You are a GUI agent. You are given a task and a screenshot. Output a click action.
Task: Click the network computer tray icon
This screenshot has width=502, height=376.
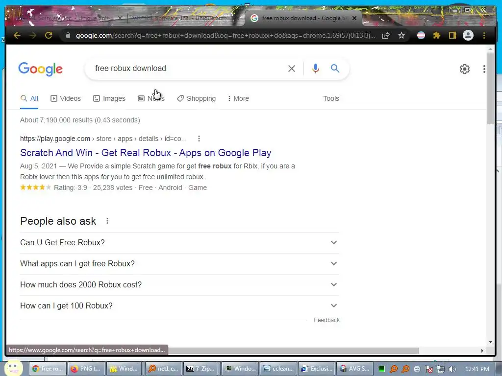pyautogui.click(x=441, y=369)
